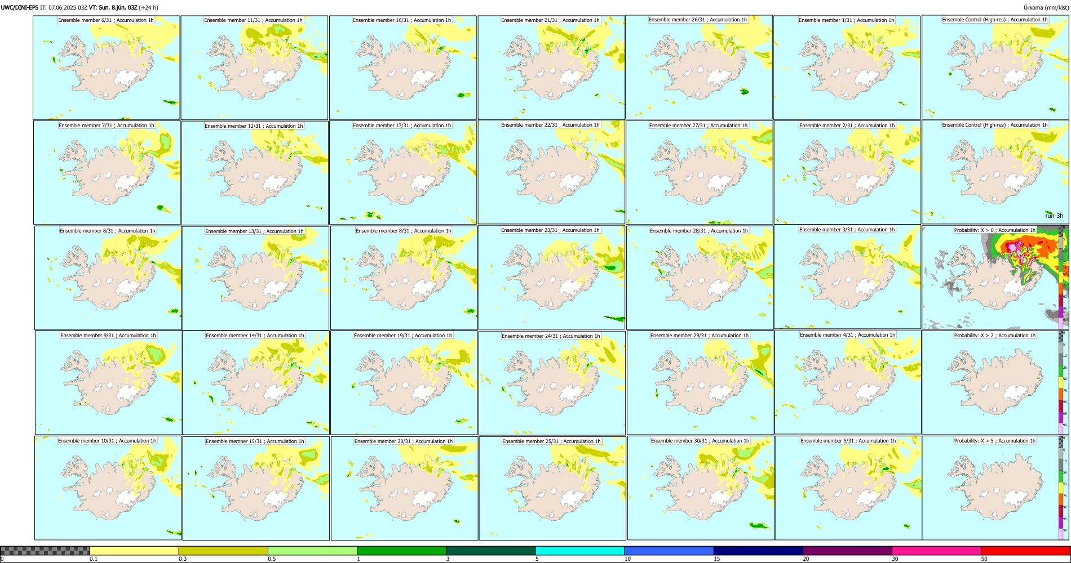Open the Probability X > 5 map panel
Viewport: 1071px width, 563px height.
tap(995, 488)
